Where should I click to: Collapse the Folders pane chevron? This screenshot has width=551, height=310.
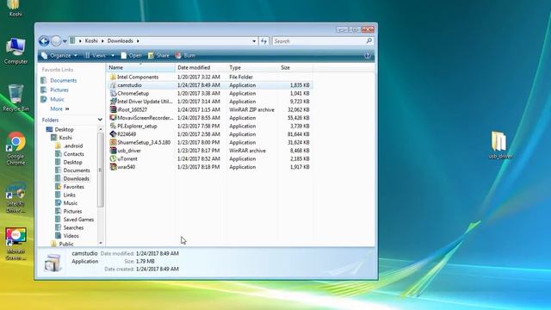click(100, 120)
